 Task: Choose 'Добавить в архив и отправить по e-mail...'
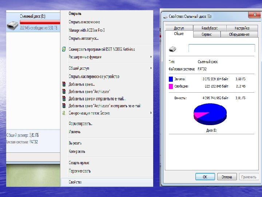tap(97, 98)
